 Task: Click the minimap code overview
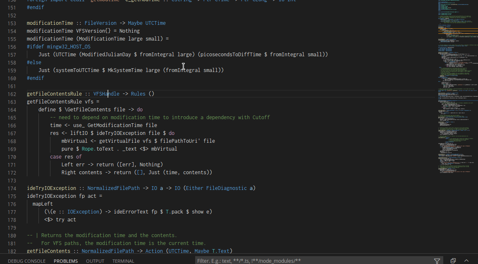[x=457, y=83]
